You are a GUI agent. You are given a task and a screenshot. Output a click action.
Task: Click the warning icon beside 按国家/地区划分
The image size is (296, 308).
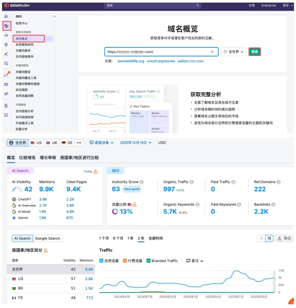[x=46, y=250]
